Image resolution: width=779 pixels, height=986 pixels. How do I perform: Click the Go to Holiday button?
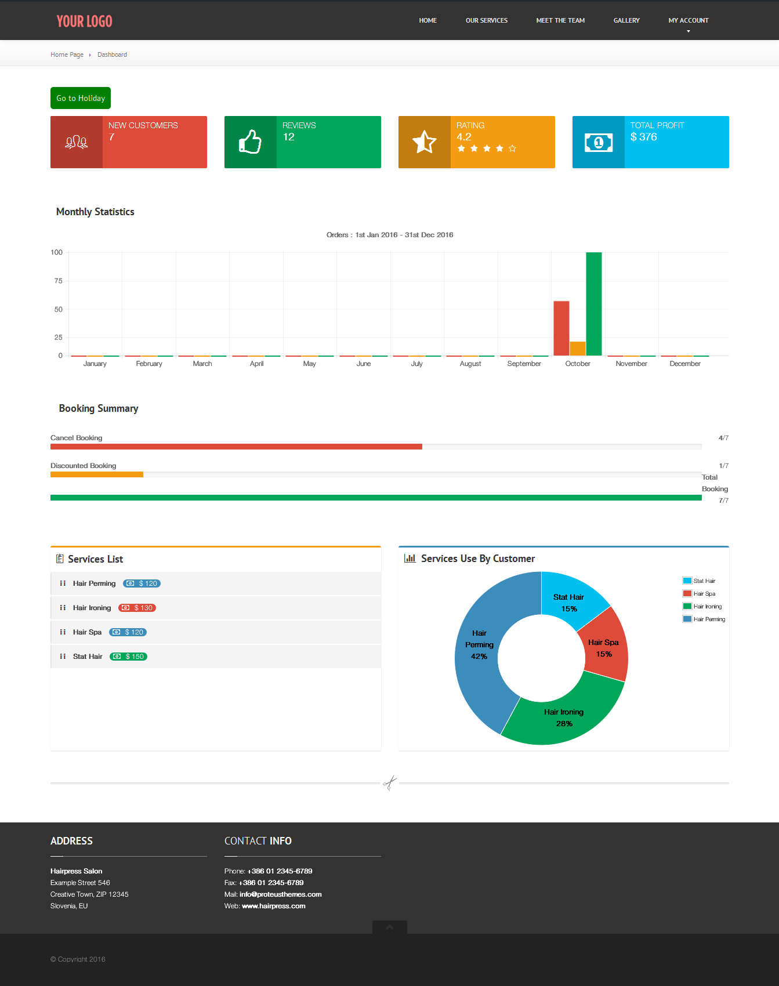[81, 98]
